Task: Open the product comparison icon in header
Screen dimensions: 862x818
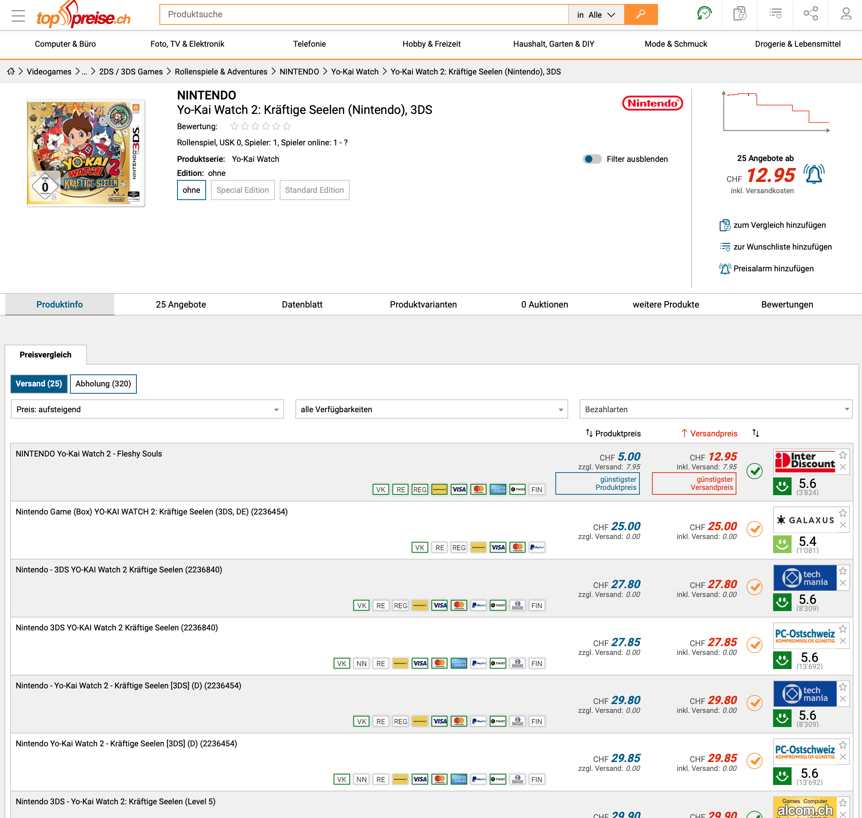Action: click(x=739, y=14)
